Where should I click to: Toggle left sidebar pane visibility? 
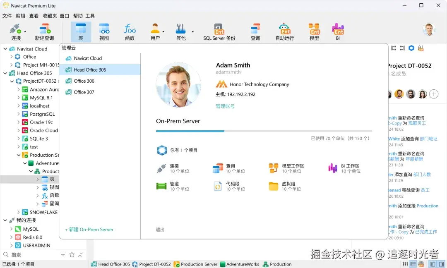[433, 264]
